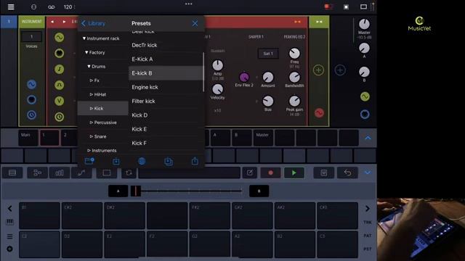This screenshot has width=465, height=261.
Task: Click the next module arrow in red header
Action: (64, 22)
